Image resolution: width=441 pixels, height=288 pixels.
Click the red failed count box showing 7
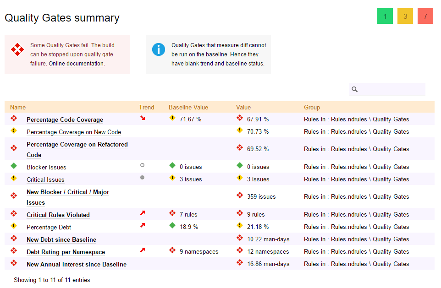[x=425, y=16]
